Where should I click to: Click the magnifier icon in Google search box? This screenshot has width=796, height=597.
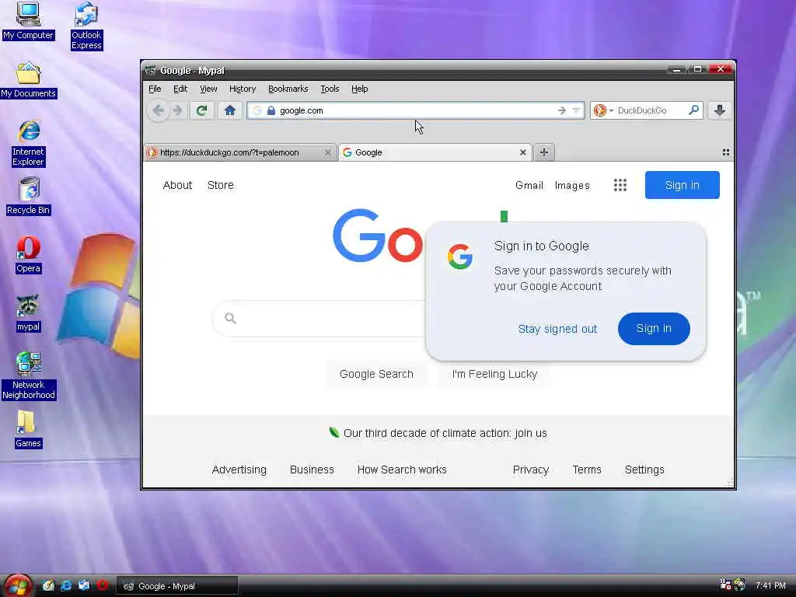(x=230, y=318)
